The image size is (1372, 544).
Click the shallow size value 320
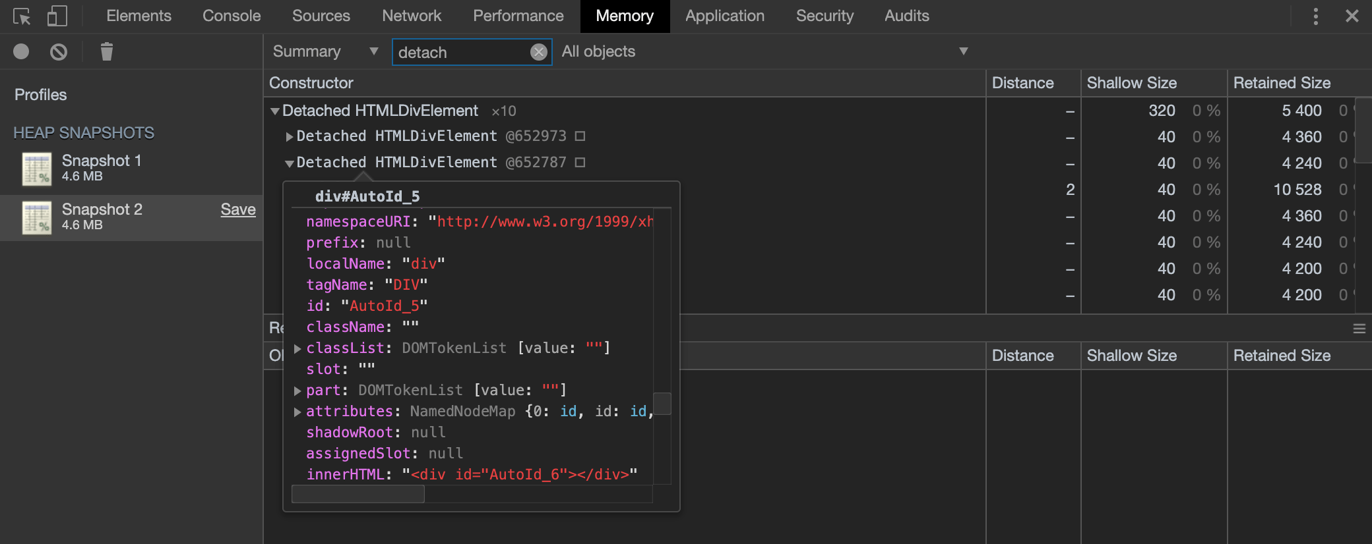coord(1162,111)
